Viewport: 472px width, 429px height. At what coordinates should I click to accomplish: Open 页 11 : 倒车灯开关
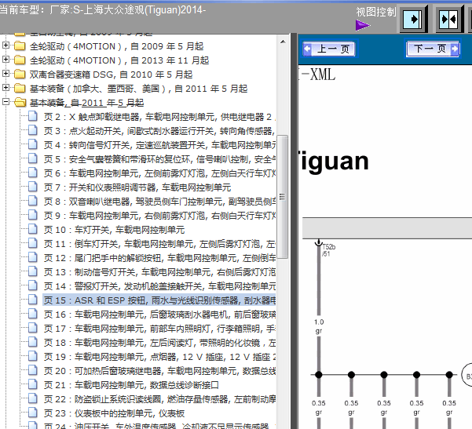159,244
